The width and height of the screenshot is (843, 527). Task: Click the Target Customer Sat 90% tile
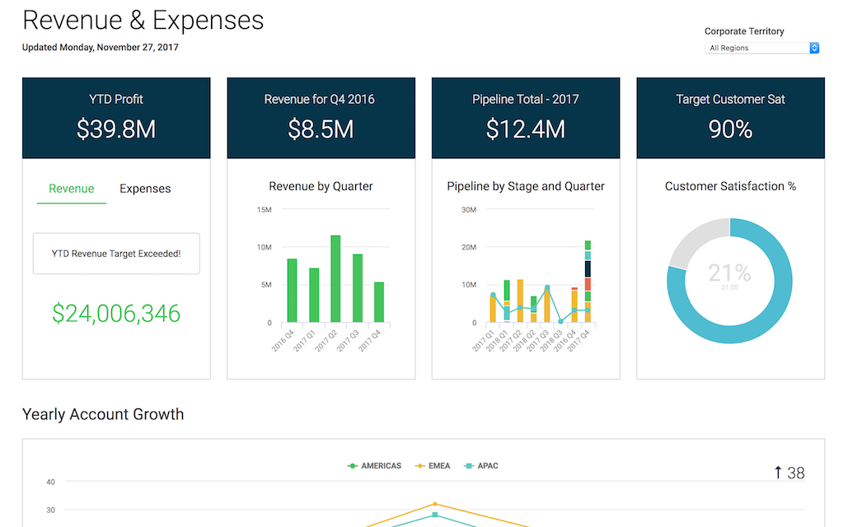[x=730, y=118]
